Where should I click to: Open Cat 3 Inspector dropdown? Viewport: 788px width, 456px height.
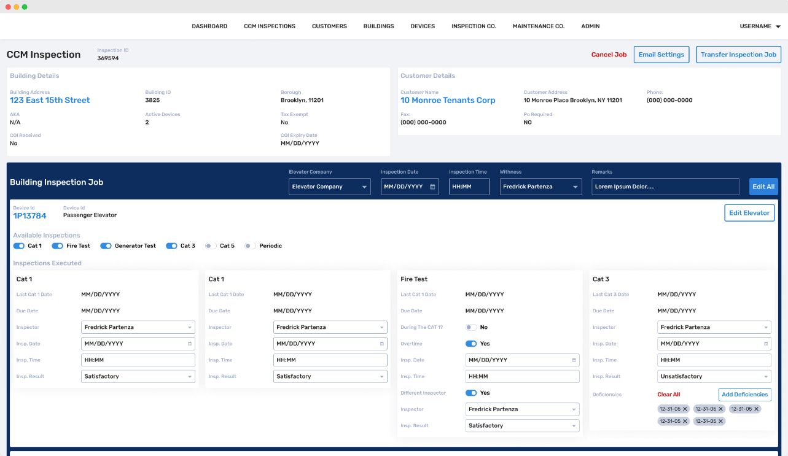tap(714, 327)
